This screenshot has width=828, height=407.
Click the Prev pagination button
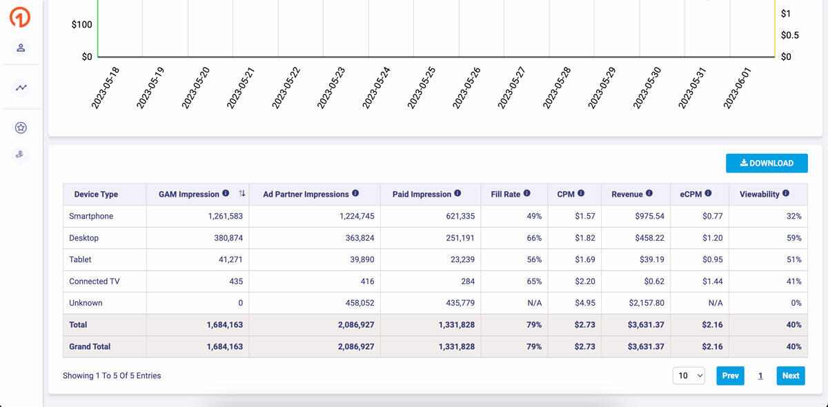point(729,375)
